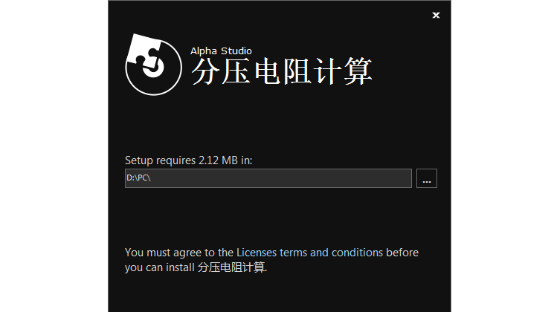This screenshot has width=551, height=312.
Task: Click the Setup requires 2.12 MB label
Action: click(188, 160)
